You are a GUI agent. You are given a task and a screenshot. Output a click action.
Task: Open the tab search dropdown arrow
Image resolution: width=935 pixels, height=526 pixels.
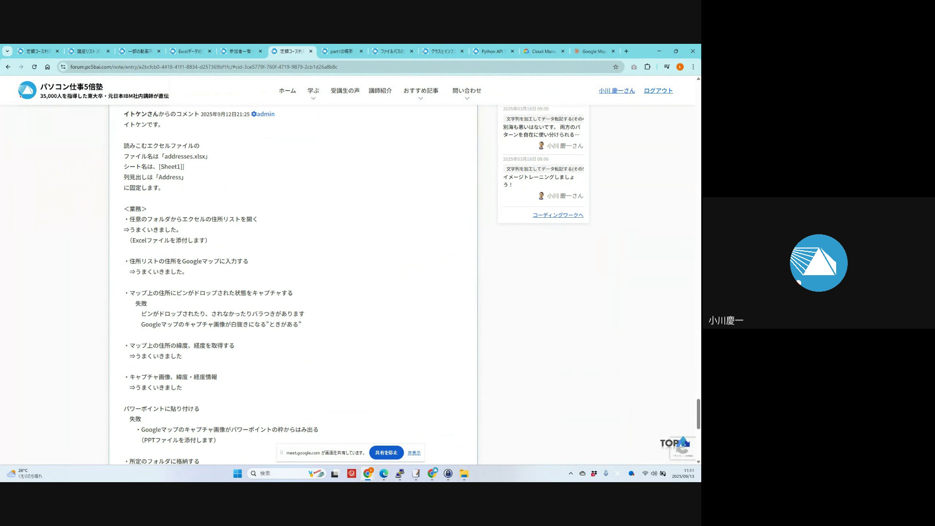[7, 51]
